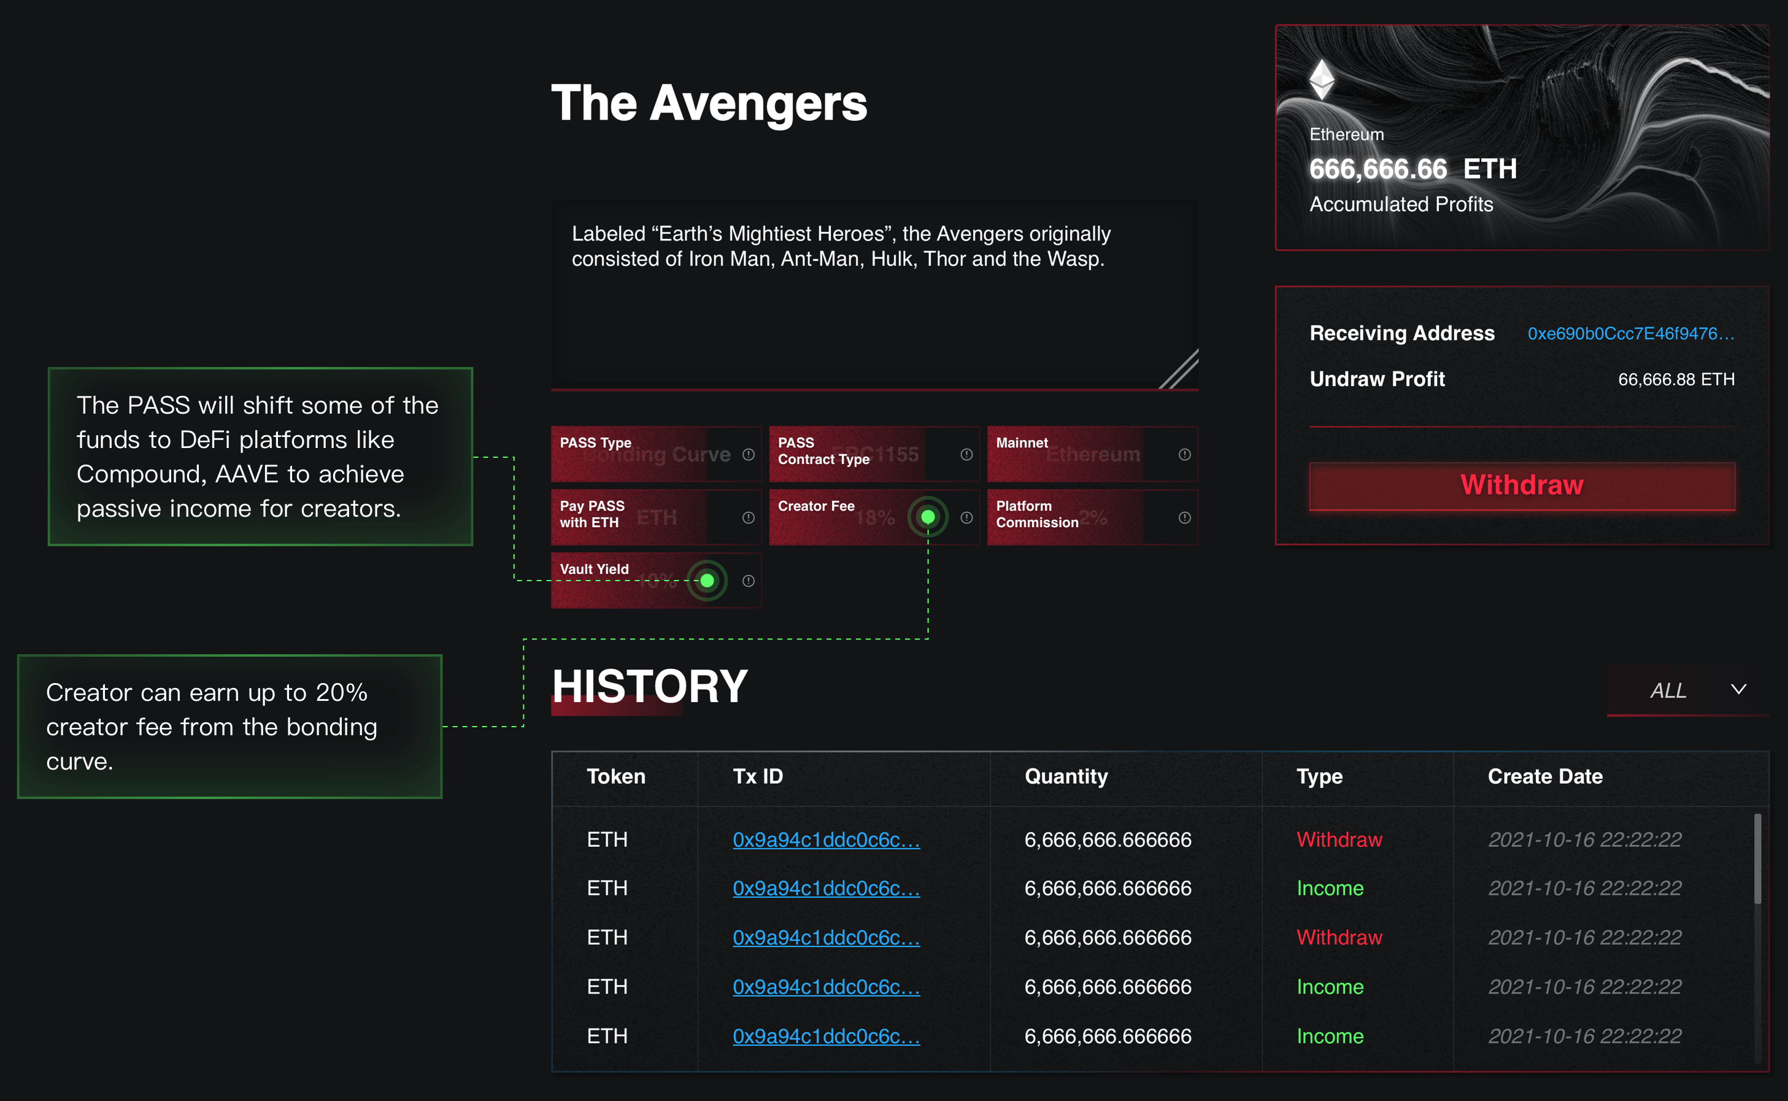Toggle the green Creator Fee indicator dot
The image size is (1788, 1101).
click(x=928, y=517)
